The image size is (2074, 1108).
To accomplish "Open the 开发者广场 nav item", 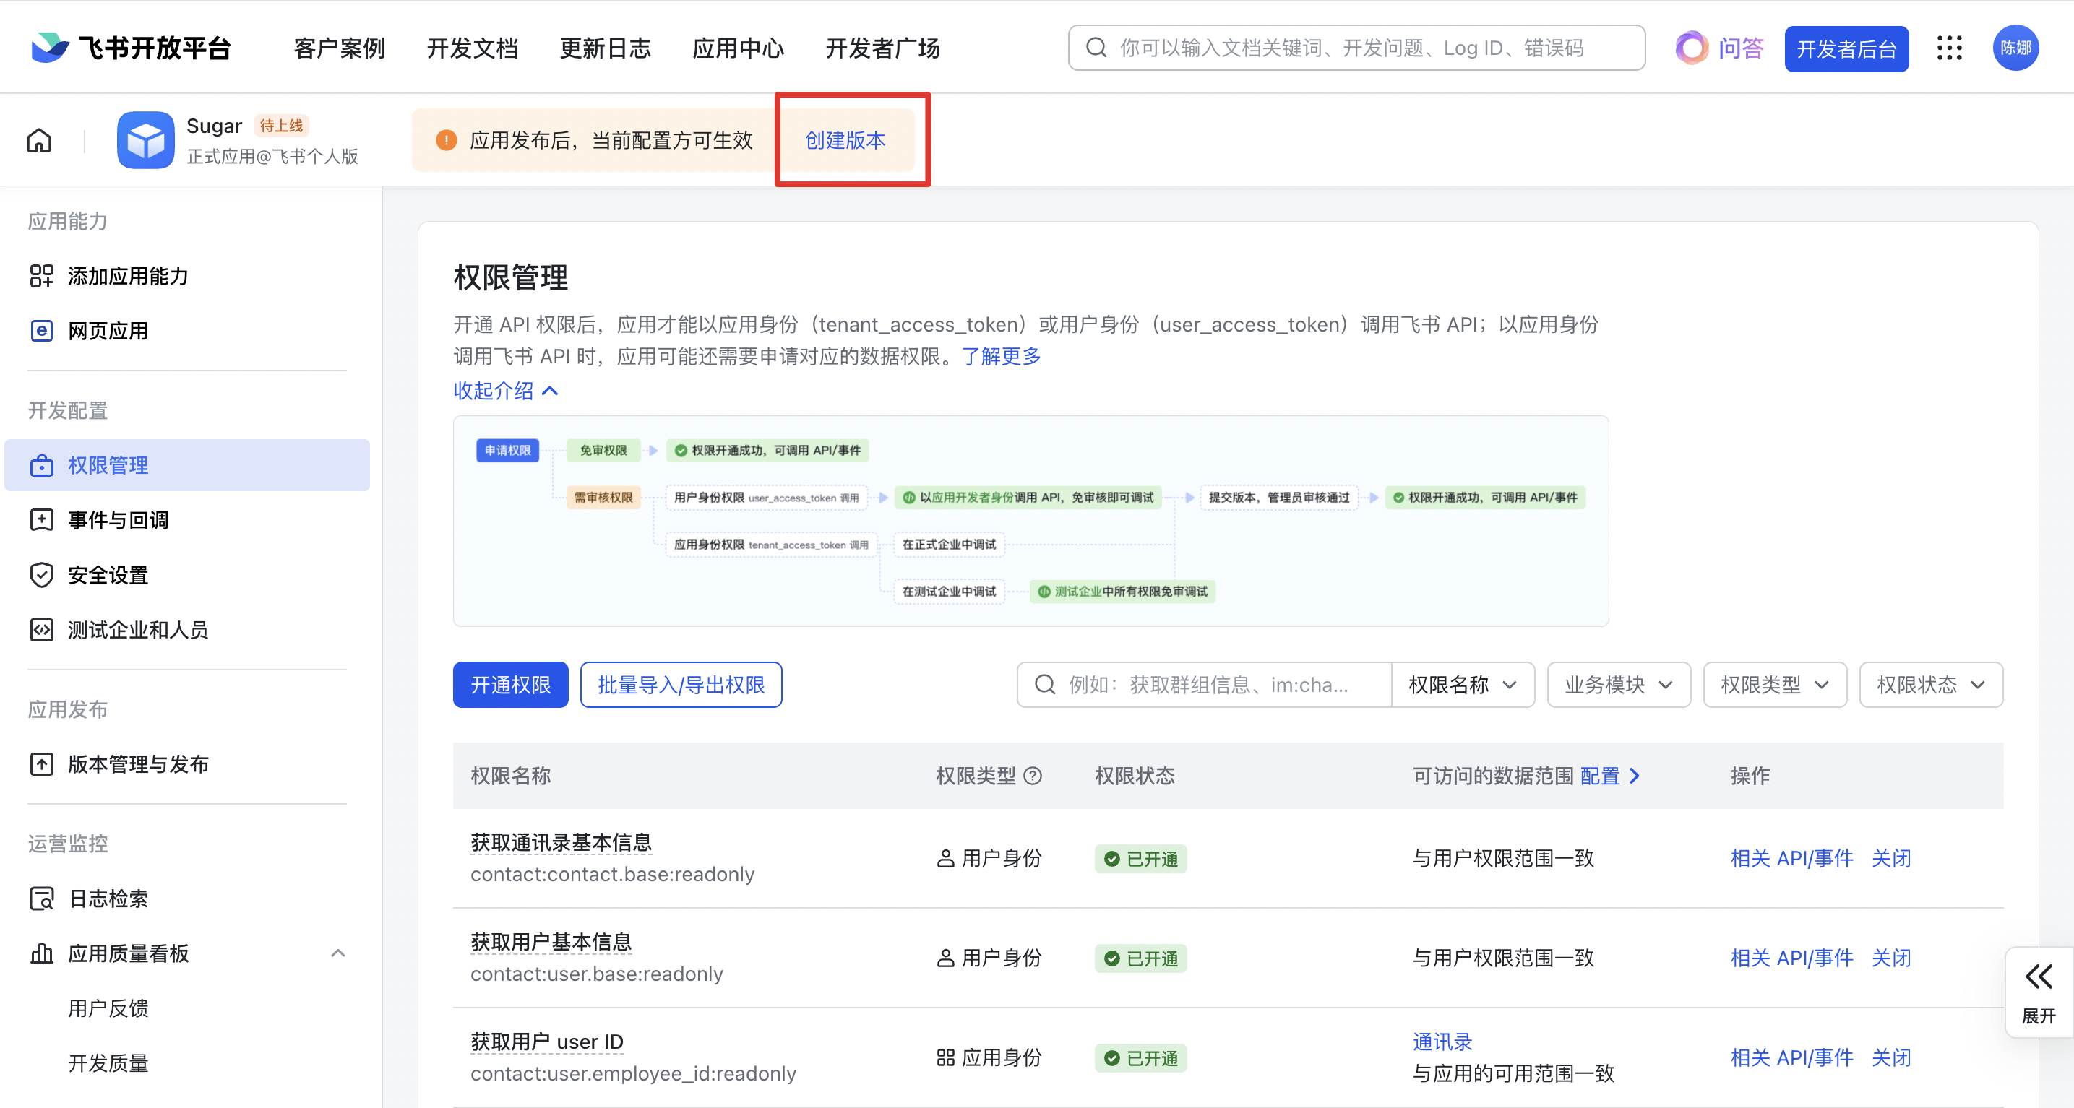I will 883,48.
